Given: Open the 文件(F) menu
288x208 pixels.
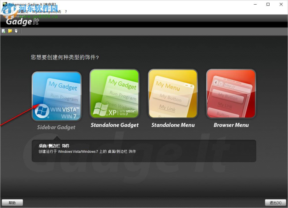Looking at the screenshot, I should pyautogui.click(x=8, y=12).
